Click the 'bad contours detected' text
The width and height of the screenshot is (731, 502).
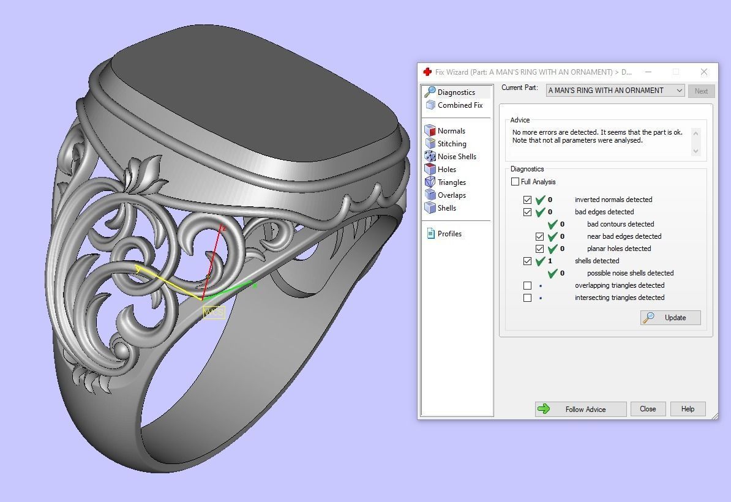[x=621, y=224]
